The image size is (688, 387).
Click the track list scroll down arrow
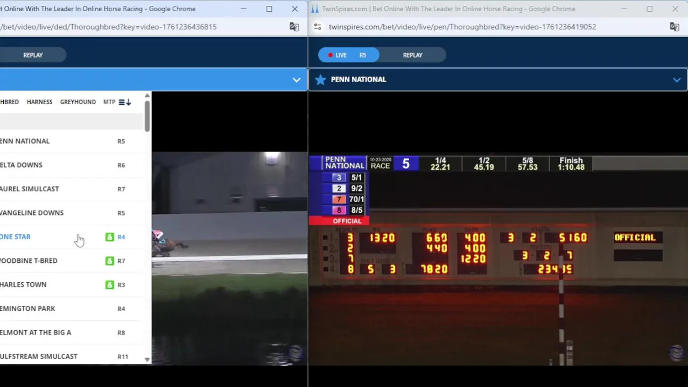(148, 360)
